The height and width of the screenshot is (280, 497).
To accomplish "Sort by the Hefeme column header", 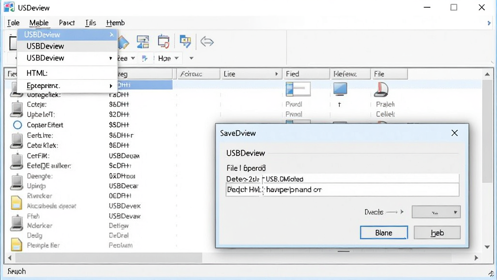I will point(350,74).
